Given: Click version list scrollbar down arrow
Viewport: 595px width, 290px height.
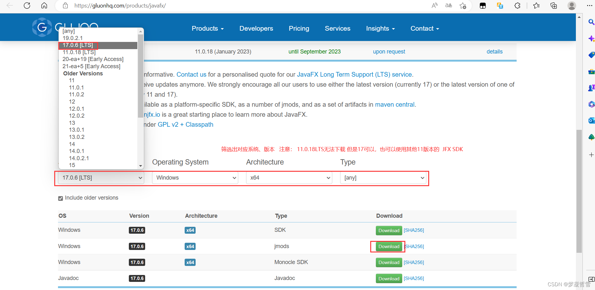Looking at the screenshot, I should coord(140,166).
